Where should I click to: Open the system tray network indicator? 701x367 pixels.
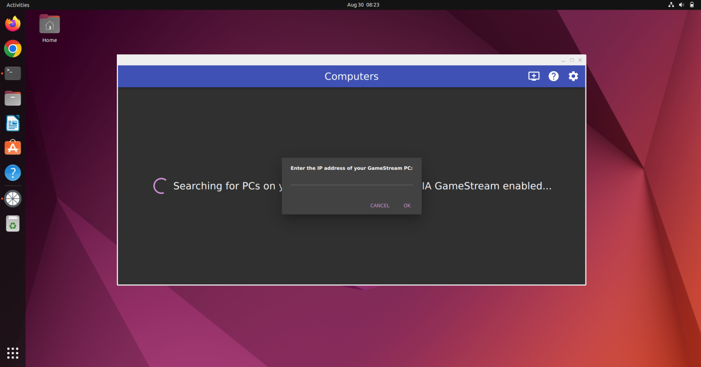click(671, 5)
